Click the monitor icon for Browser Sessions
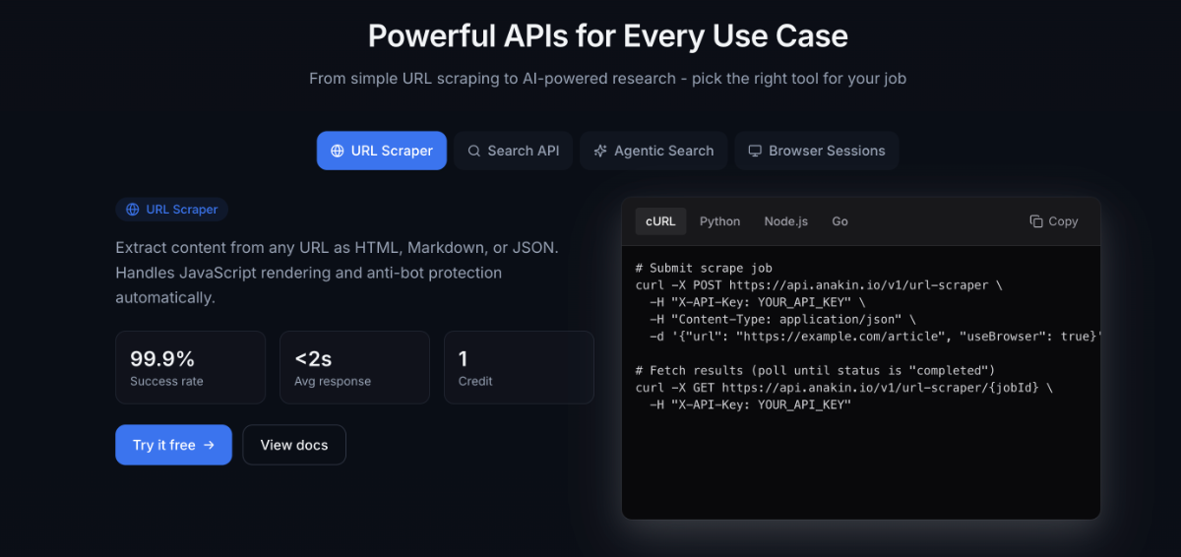1181x557 pixels. point(755,151)
